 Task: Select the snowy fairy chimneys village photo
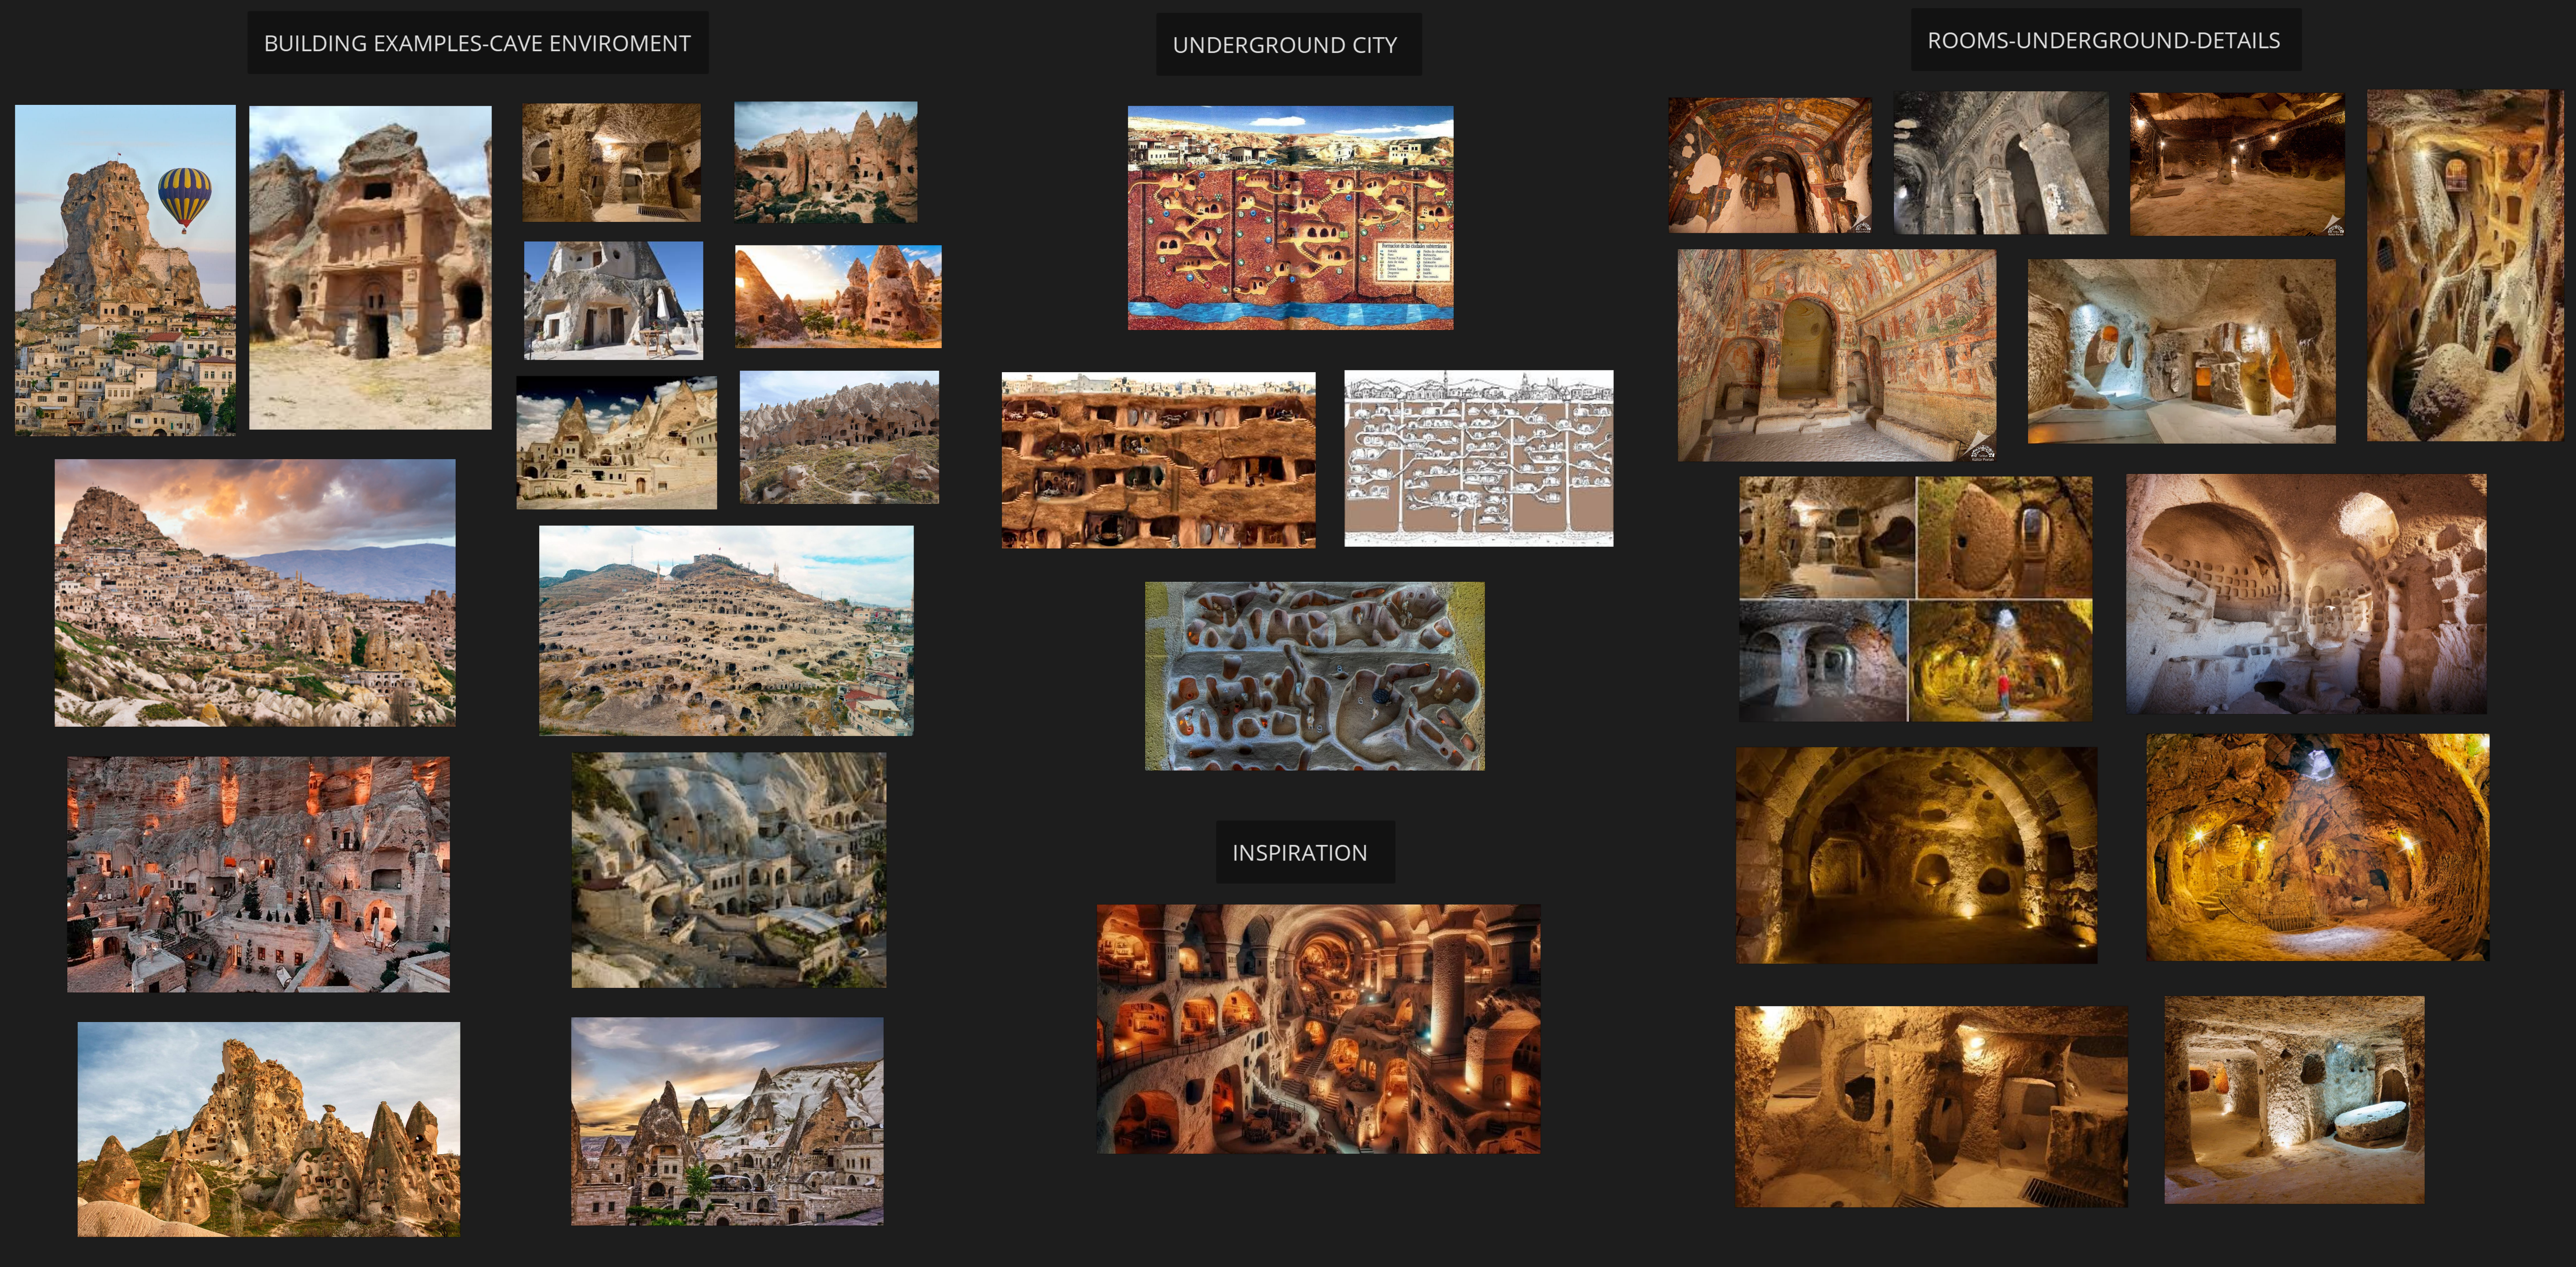pos(727,1121)
